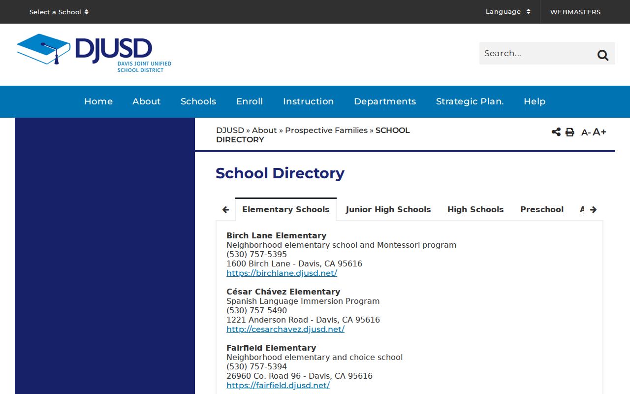The width and height of the screenshot is (630, 394).
Task: Click the About breadcrumb link
Action: click(264, 130)
